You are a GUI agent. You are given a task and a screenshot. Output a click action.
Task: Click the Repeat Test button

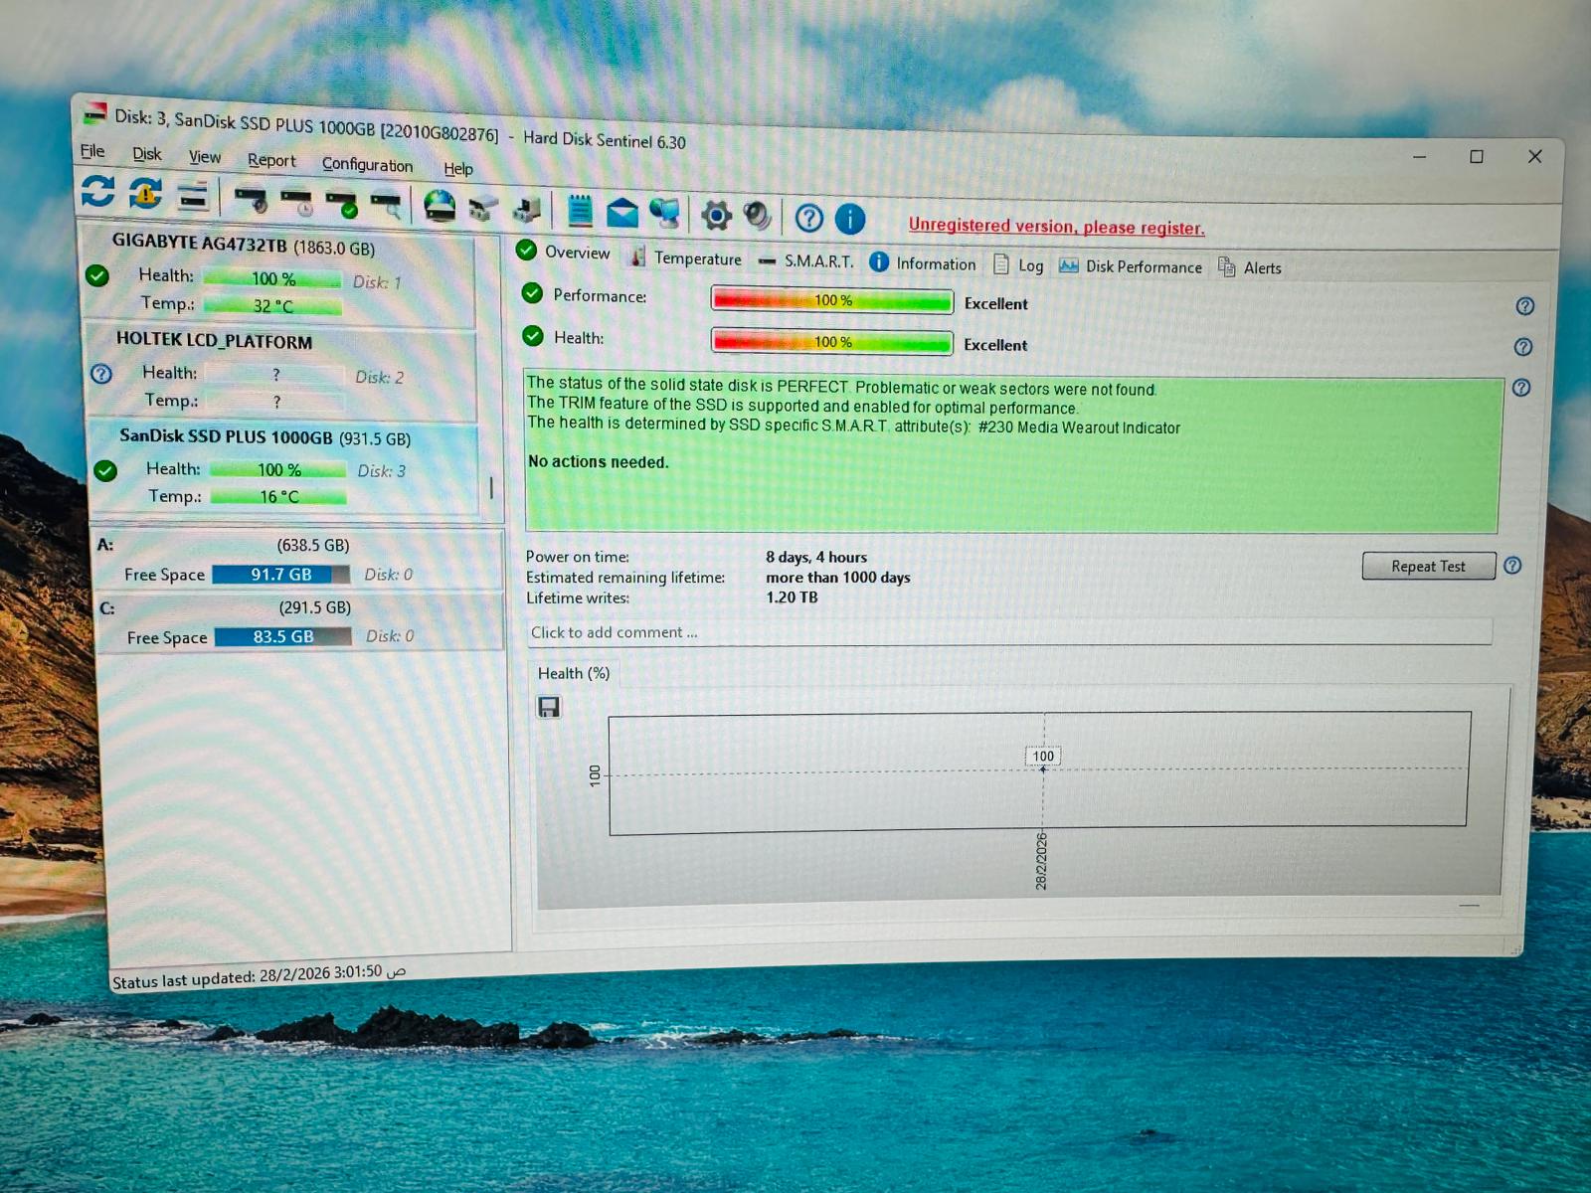[1428, 566]
